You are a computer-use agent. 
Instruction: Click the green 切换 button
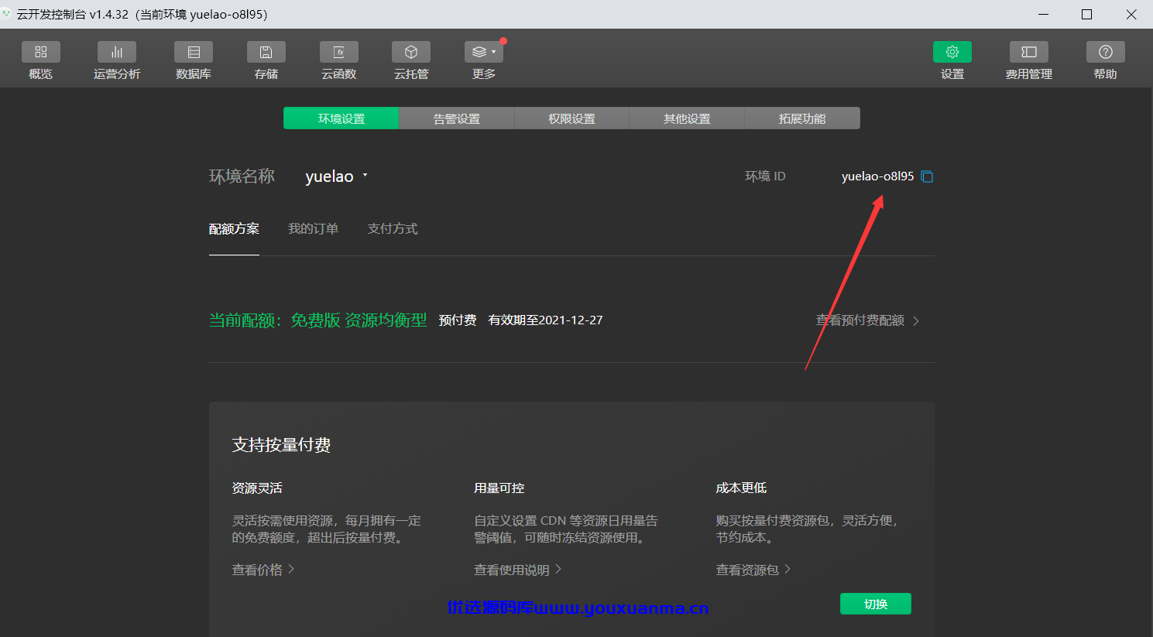[876, 604]
